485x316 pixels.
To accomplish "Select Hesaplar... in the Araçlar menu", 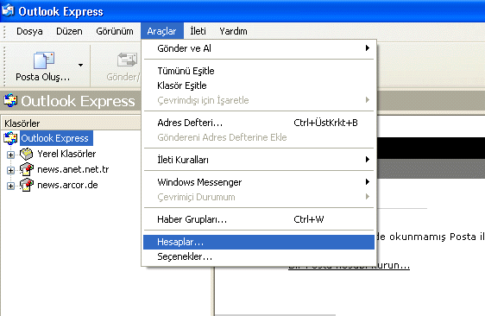I will (259, 242).
